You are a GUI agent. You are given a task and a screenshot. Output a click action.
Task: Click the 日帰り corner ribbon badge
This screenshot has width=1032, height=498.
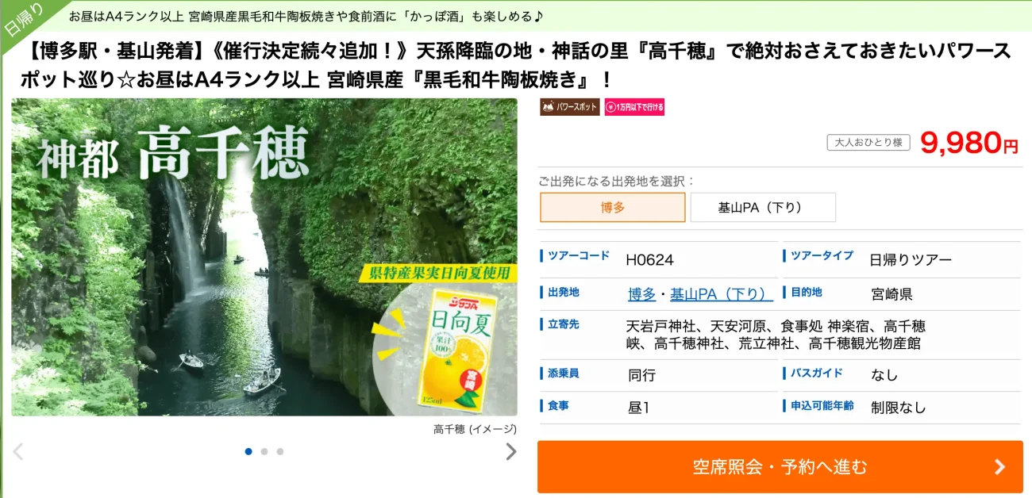[22, 21]
